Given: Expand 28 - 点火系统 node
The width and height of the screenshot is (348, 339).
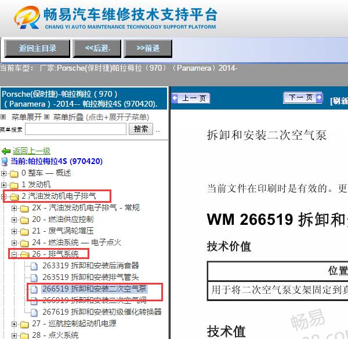Looking at the screenshot, I should tap(14, 336).
